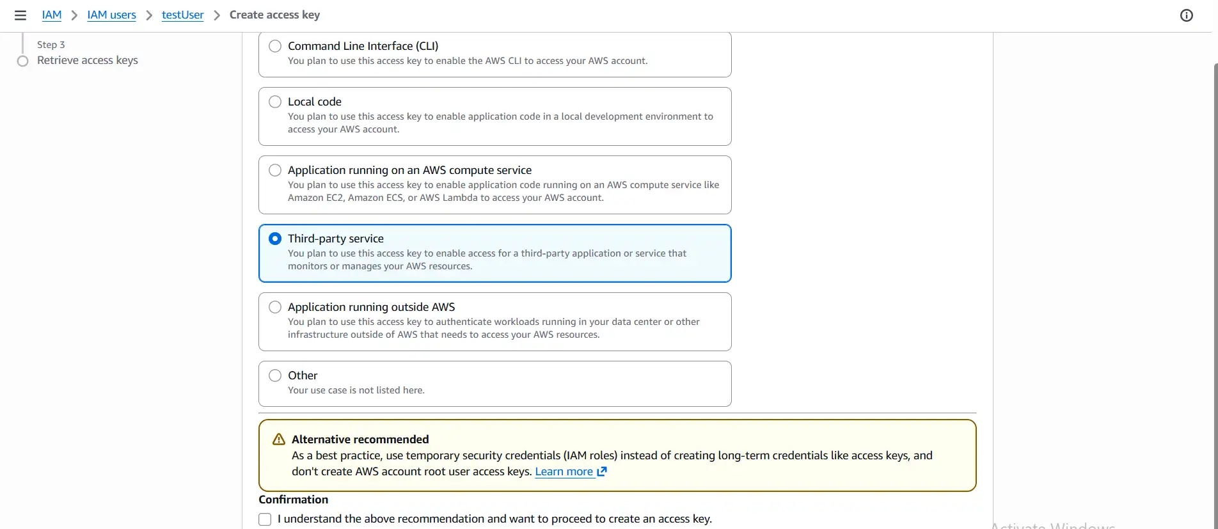Go to IAM breadcrumb link
The width and height of the screenshot is (1218, 529).
(52, 15)
